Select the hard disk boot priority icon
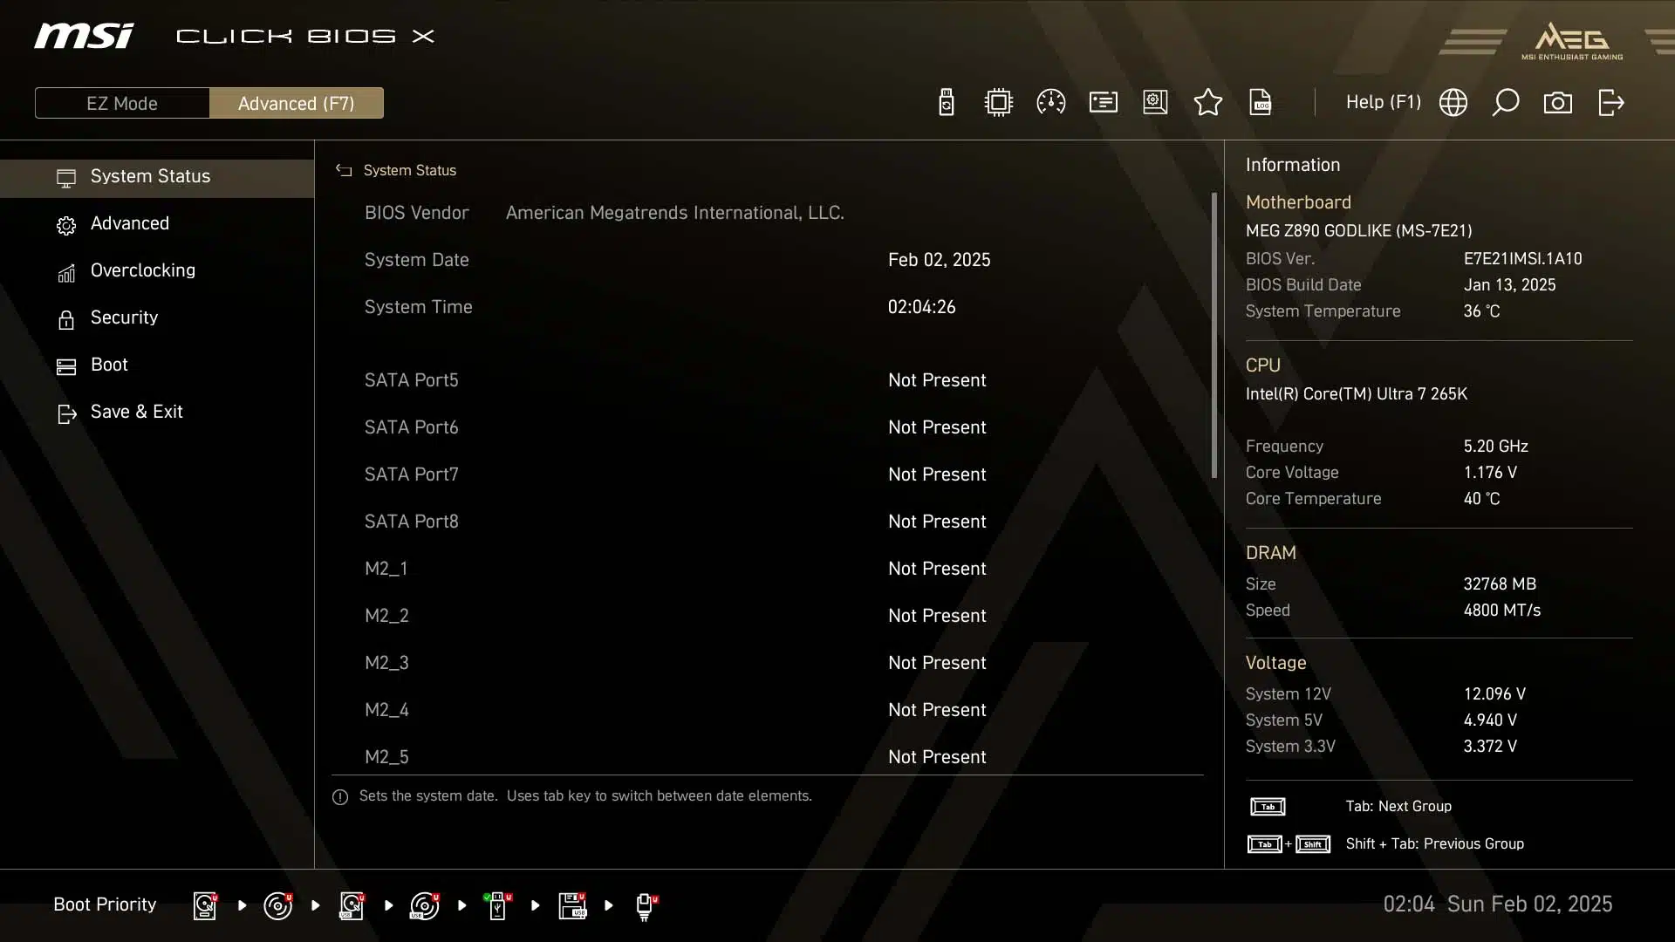The width and height of the screenshot is (1675, 942). pyautogui.click(x=205, y=905)
